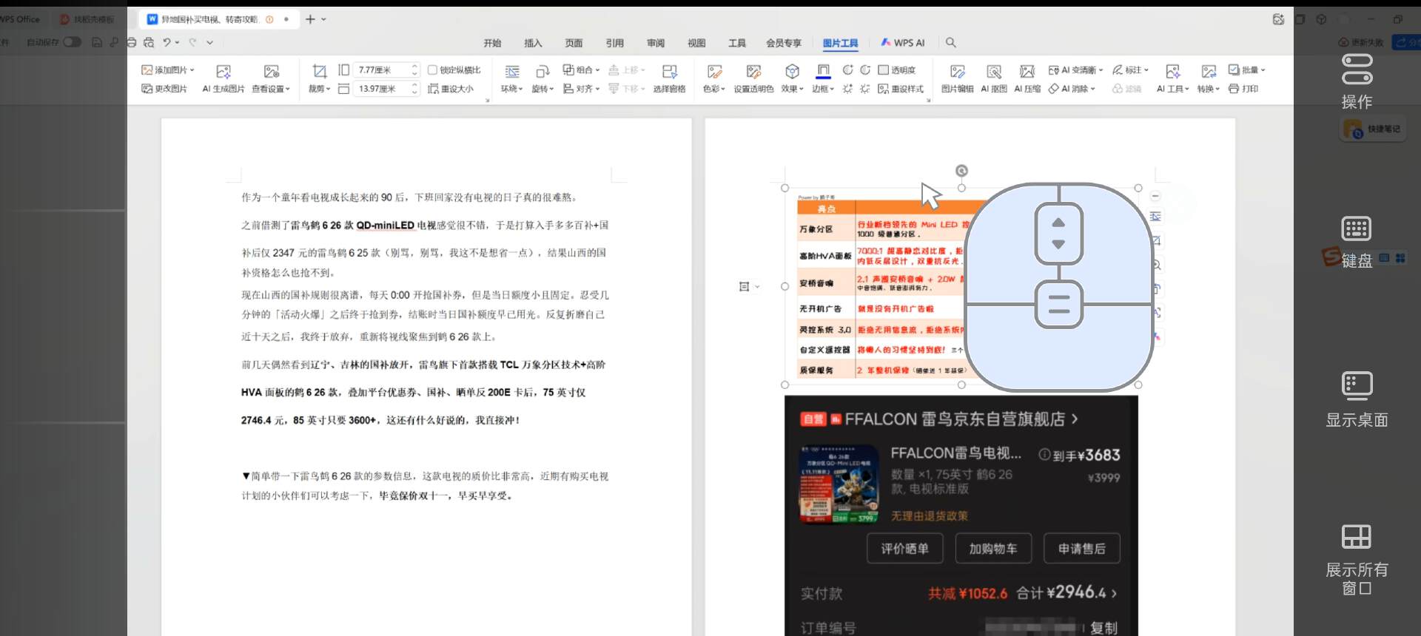Open the 图片编辑 picture editor
Screen dimensions: 1421x636
coord(957,72)
